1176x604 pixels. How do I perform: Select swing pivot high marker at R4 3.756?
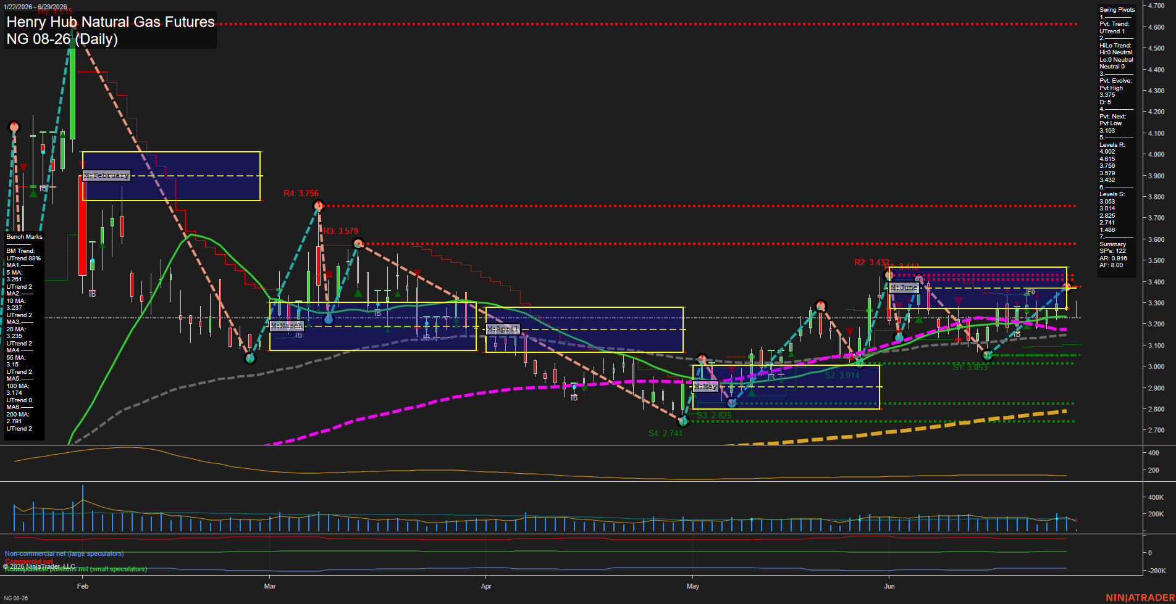[x=319, y=205]
